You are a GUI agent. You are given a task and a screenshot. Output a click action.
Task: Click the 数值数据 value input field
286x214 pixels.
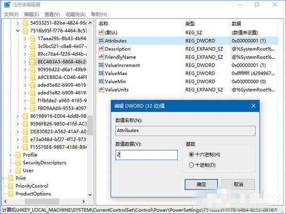146,155
